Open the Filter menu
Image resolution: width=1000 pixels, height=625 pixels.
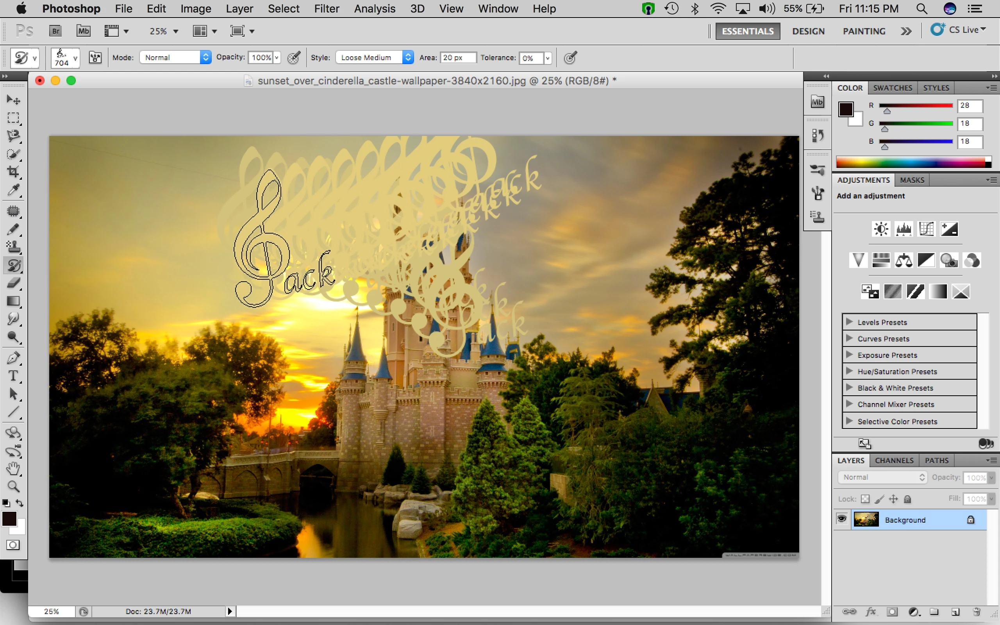tap(326, 9)
